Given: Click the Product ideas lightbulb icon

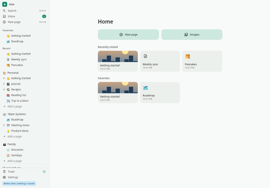Looking at the screenshot, I should (8, 131).
